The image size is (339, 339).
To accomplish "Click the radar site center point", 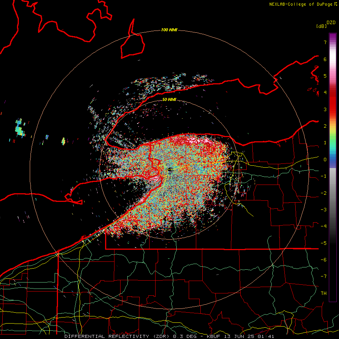I will tap(169, 170).
